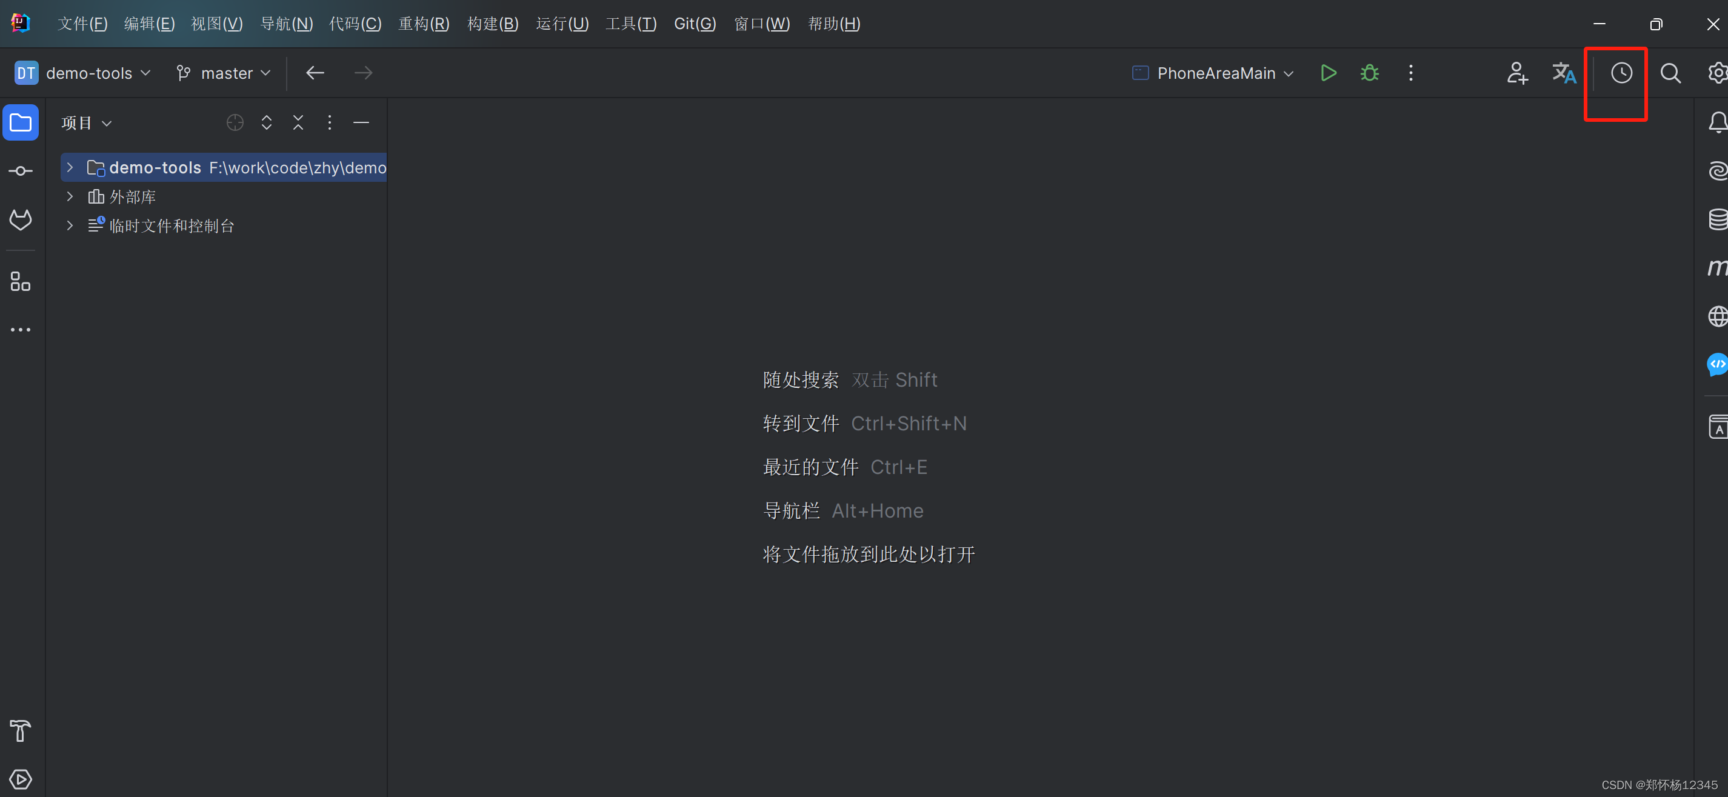This screenshot has height=797, width=1728.
Task: Toggle the Notifications bell panel
Action: coord(1717,123)
